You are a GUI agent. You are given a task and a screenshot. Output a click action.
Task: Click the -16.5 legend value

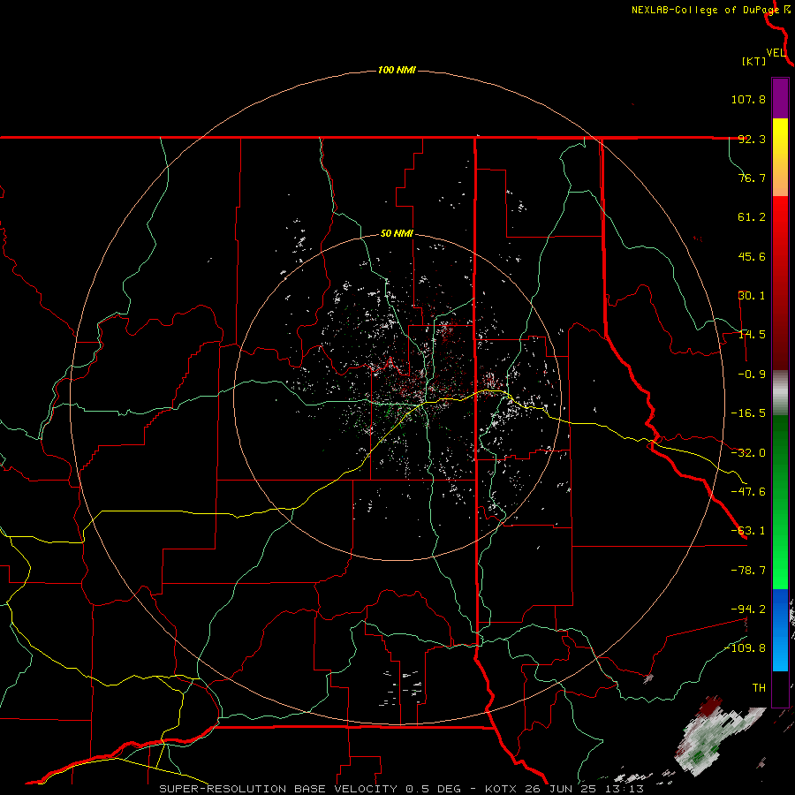748,413
